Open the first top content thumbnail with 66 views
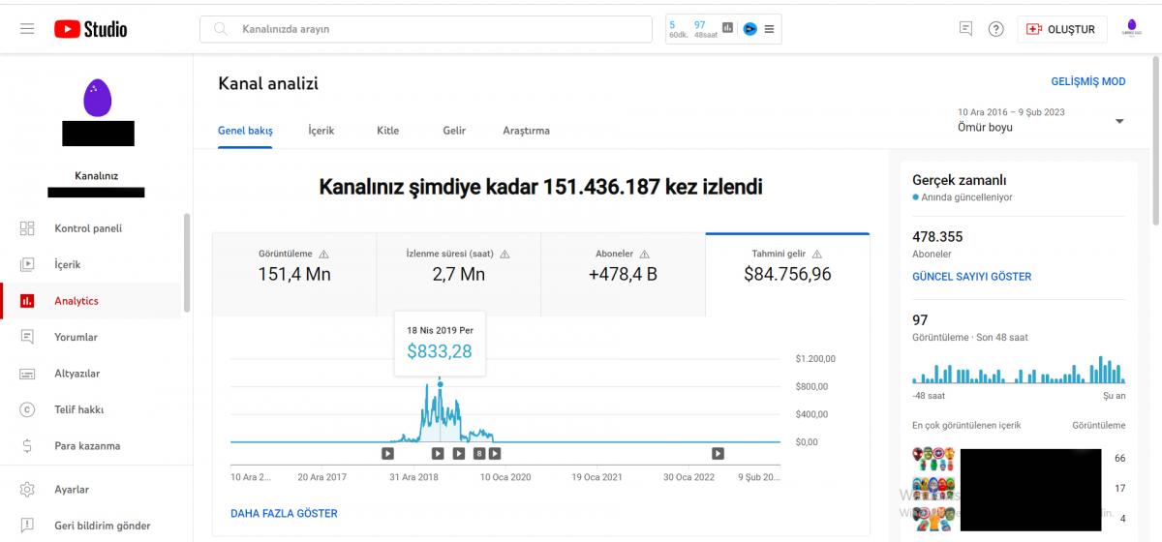This screenshot has width=1162, height=542. coord(934,457)
